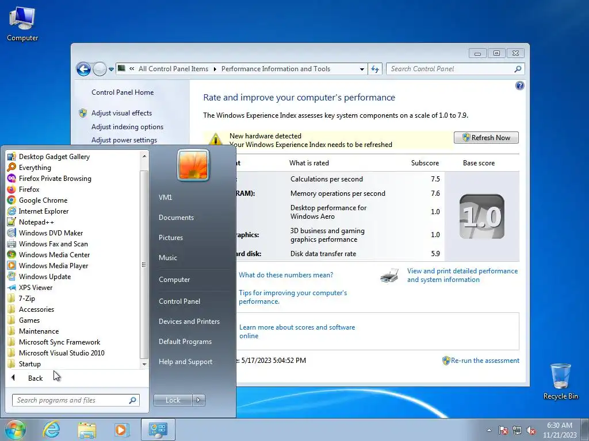The image size is (589, 441).
Task: Open VM1 user folder
Action: click(165, 198)
